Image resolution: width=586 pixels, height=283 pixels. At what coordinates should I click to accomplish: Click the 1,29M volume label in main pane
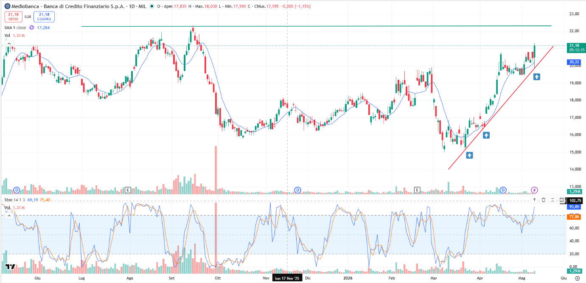[574, 191]
